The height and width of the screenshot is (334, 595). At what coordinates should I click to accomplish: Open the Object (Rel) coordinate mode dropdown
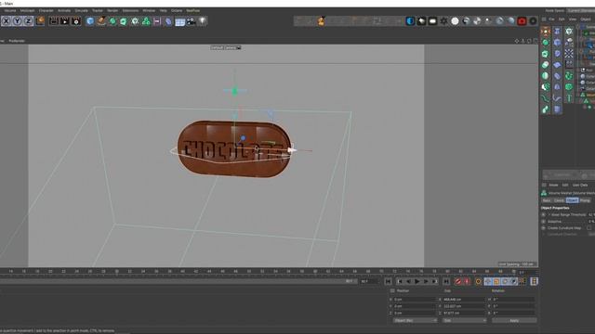point(415,320)
